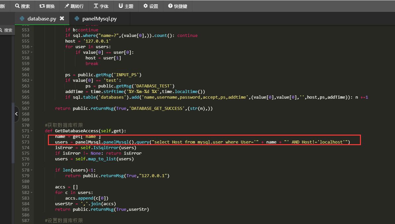The image size is (395, 224).
Task: Open the 设置 (settings) menu
Action: coord(151,6)
